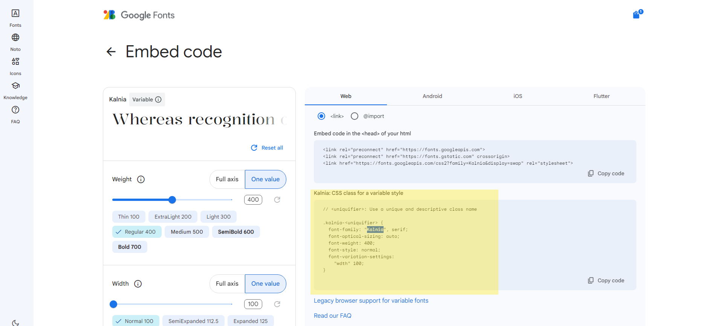Copy the CSS class code
This screenshot has height=326, width=714.
(x=606, y=280)
